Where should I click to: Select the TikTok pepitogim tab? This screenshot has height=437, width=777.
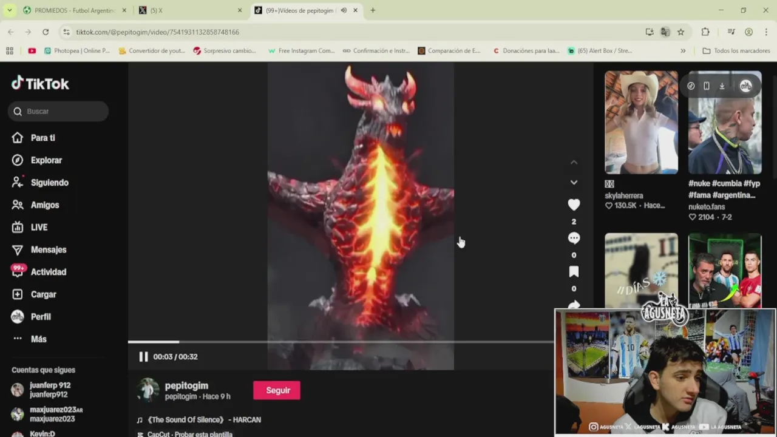coord(306,10)
